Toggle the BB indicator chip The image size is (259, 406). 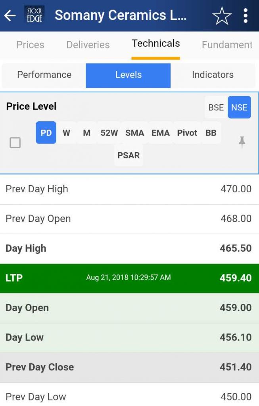click(x=211, y=133)
